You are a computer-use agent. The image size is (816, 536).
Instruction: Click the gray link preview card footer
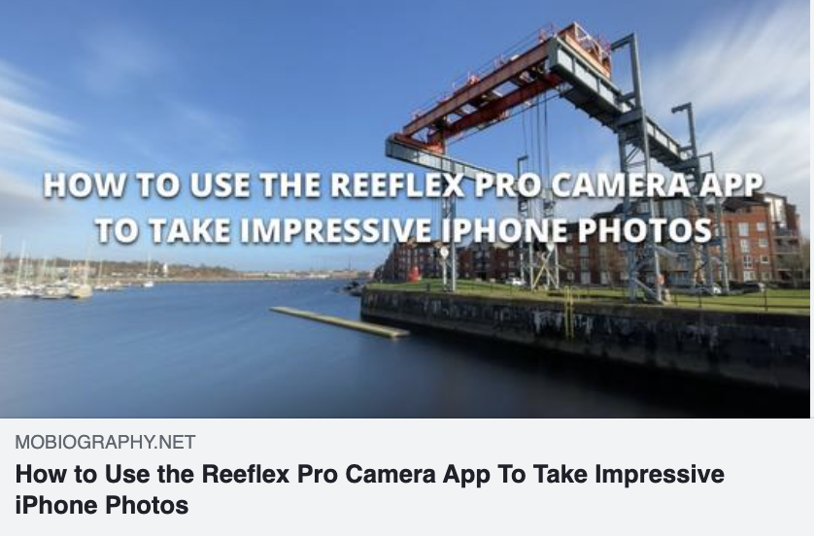pyautogui.click(x=405, y=477)
